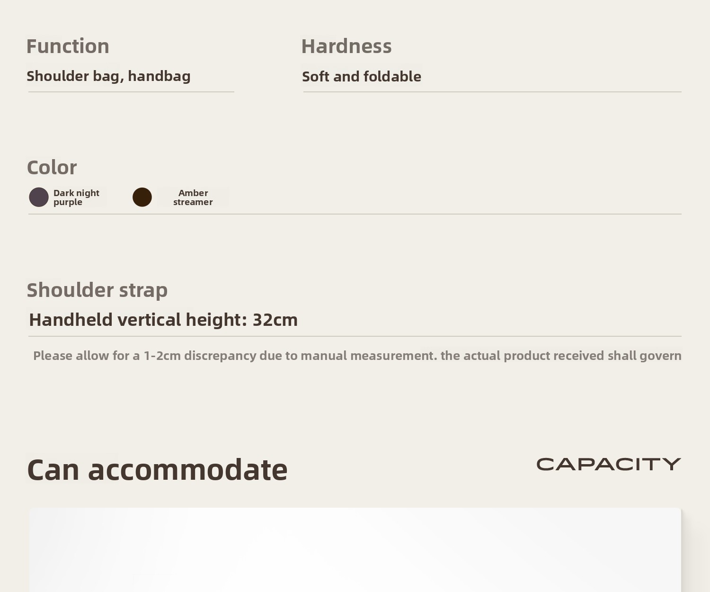Click the Soft and foldable text
Image resolution: width=710 pixels, height=592 pixels.
click(x=362, y=77)
